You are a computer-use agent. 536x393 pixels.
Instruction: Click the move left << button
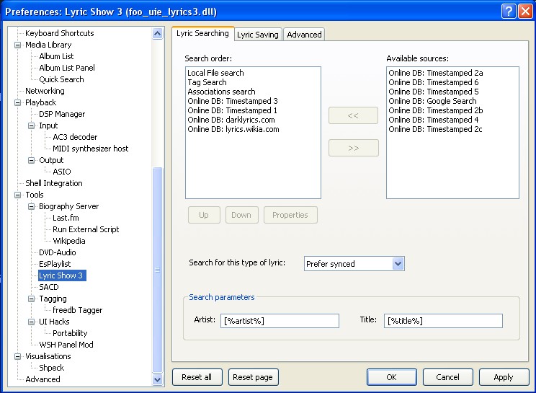coord(353,115)
